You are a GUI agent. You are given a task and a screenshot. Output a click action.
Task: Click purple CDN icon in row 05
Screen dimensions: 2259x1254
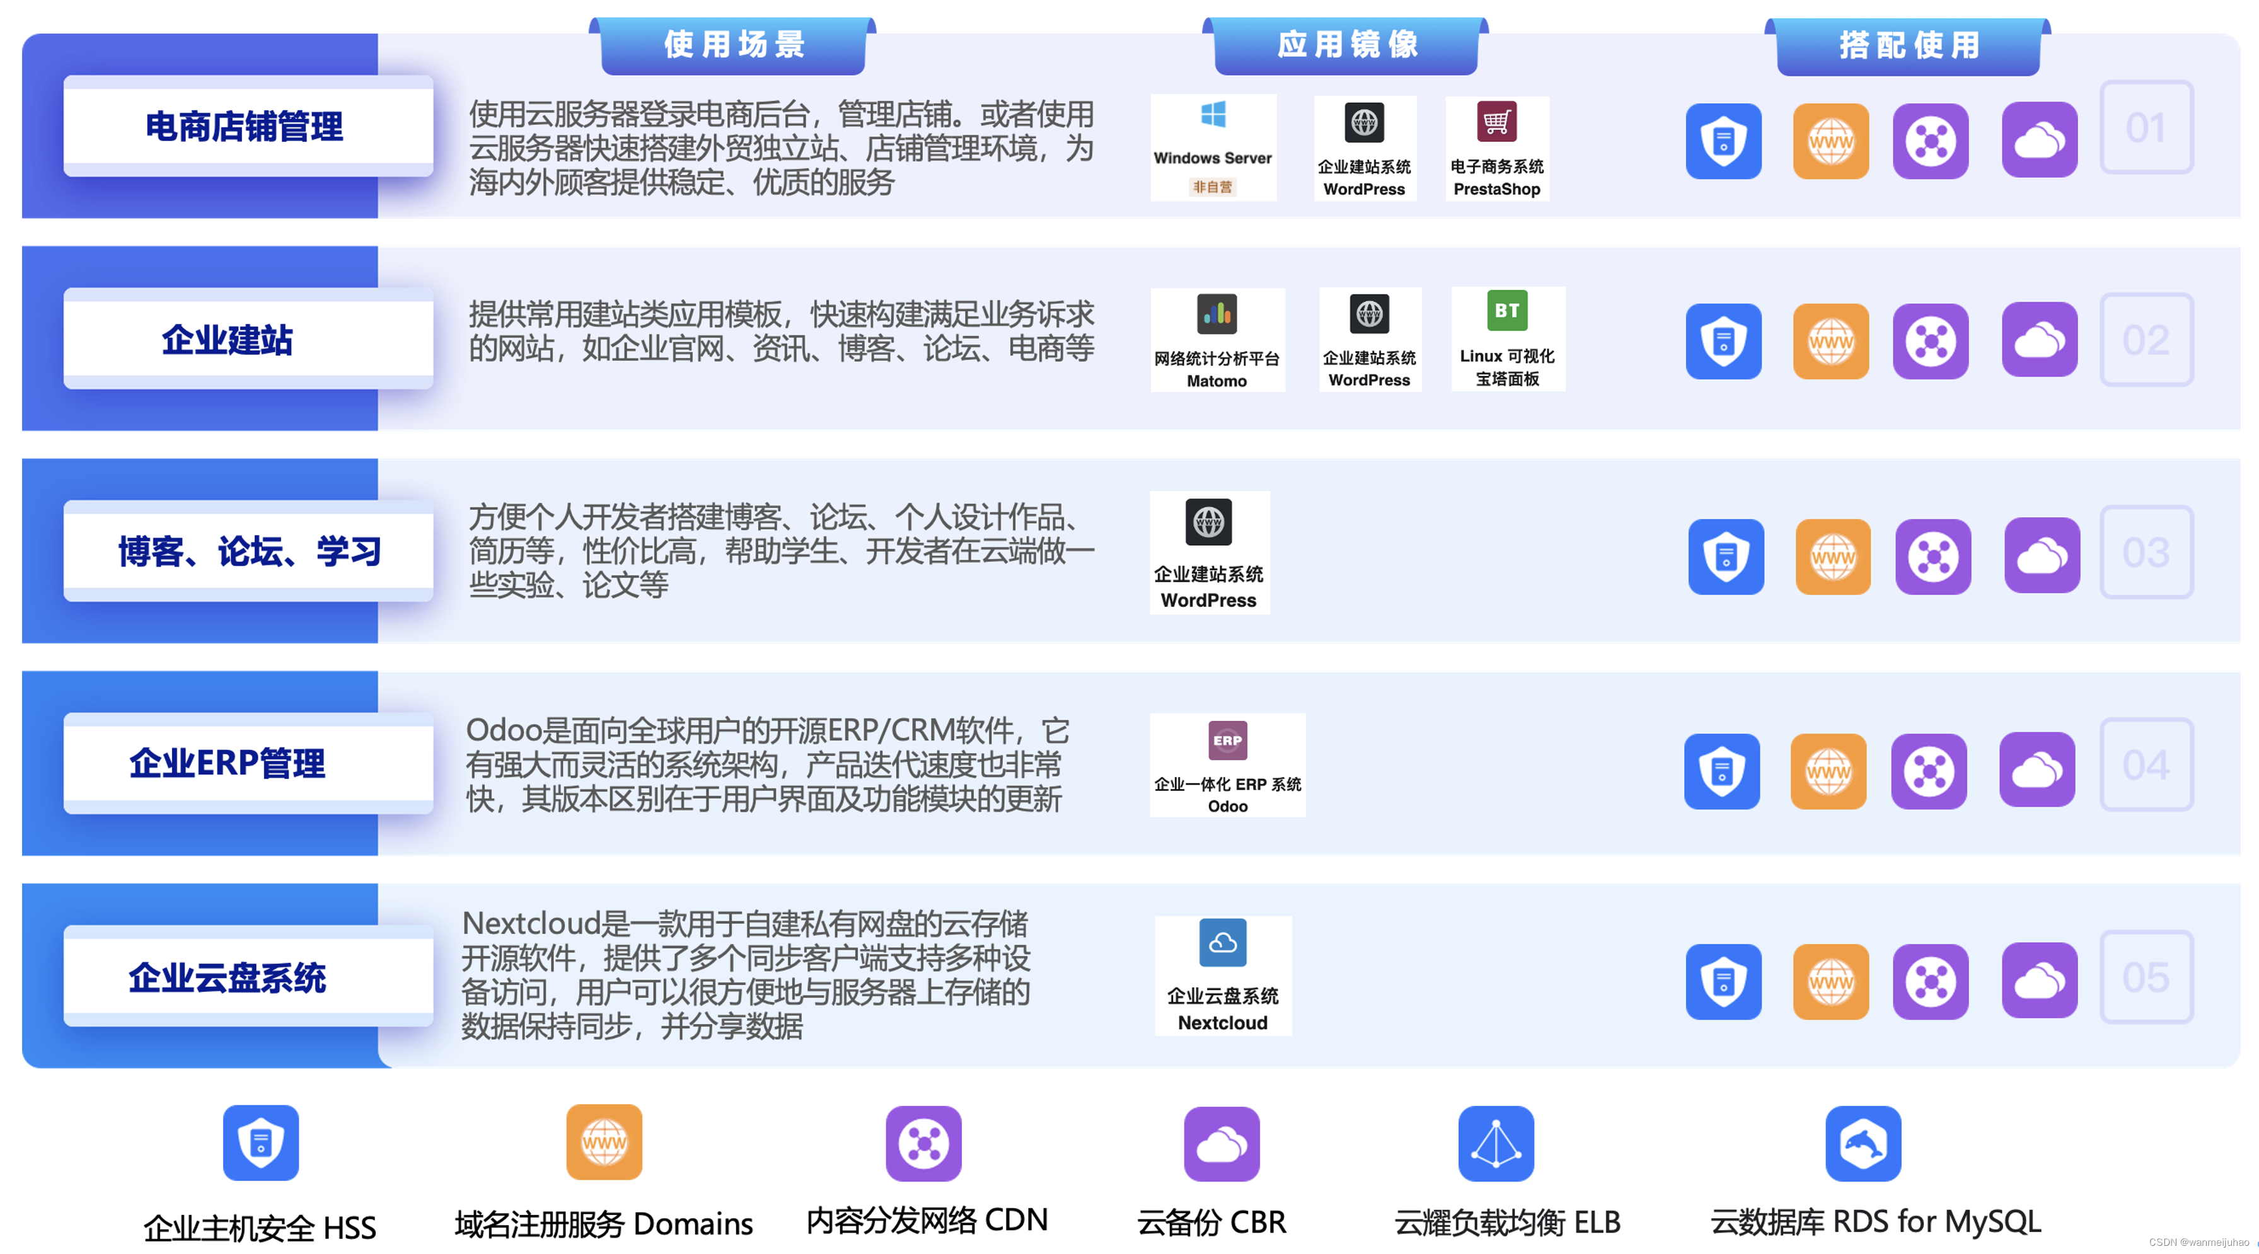[x=1930, y=982]
